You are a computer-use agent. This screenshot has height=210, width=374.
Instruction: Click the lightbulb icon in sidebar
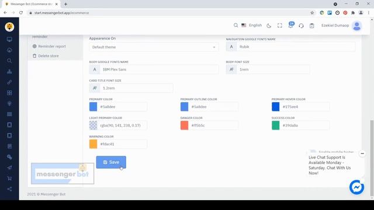pyautogui.click(x=9, y=104)
